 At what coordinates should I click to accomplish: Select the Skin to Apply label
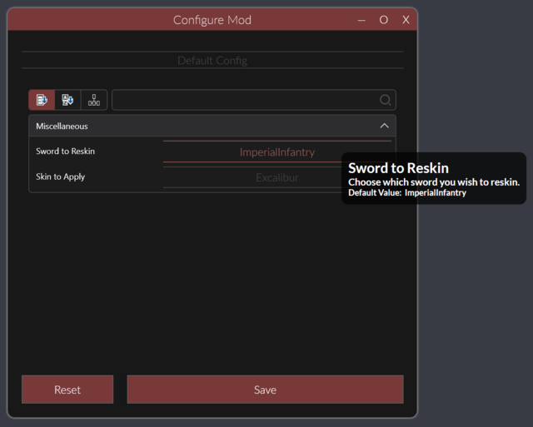coord(60,176)
